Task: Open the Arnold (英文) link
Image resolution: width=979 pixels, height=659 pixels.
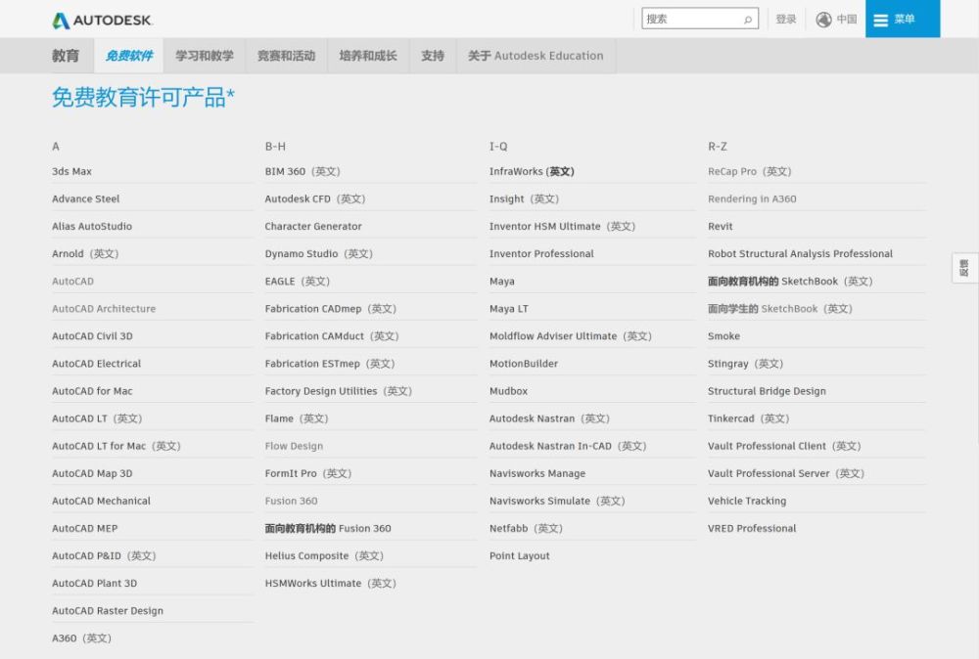Action: [x=85, y=254]
